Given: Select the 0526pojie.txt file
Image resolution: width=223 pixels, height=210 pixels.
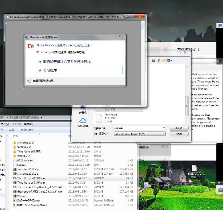Looking at the screenshot, I should (x=23, y=161).
